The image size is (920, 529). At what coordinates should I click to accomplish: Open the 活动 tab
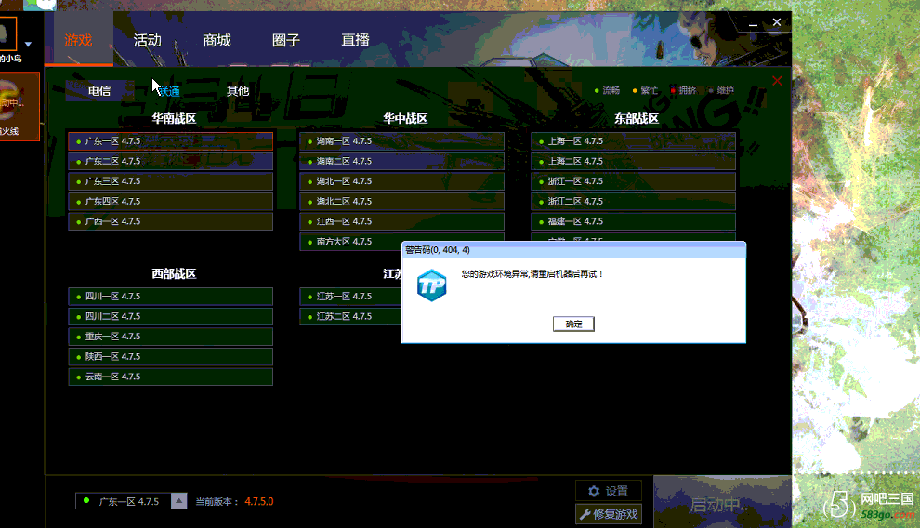click(147, 40)
